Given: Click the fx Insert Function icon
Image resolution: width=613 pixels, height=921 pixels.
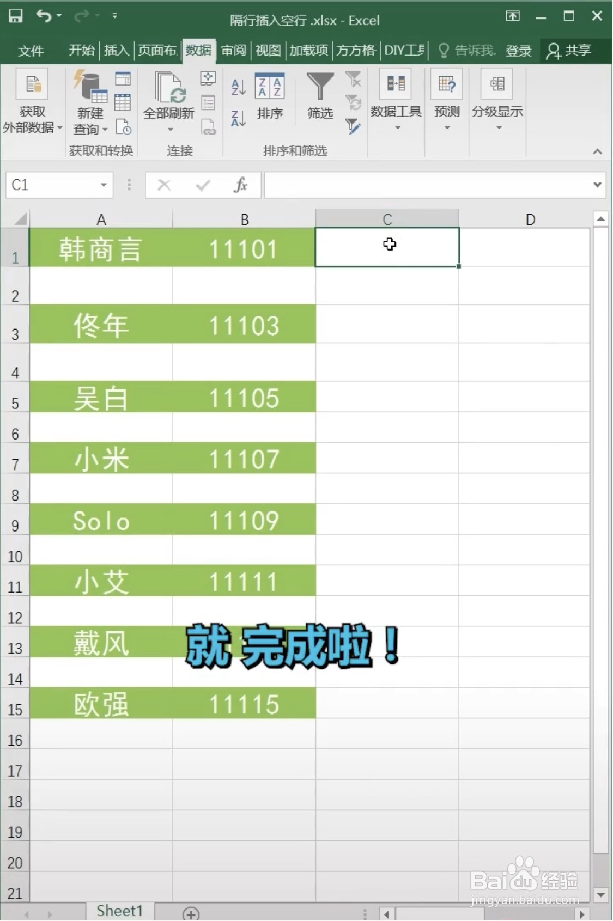Looking at the screenshot, I should 240,185.
